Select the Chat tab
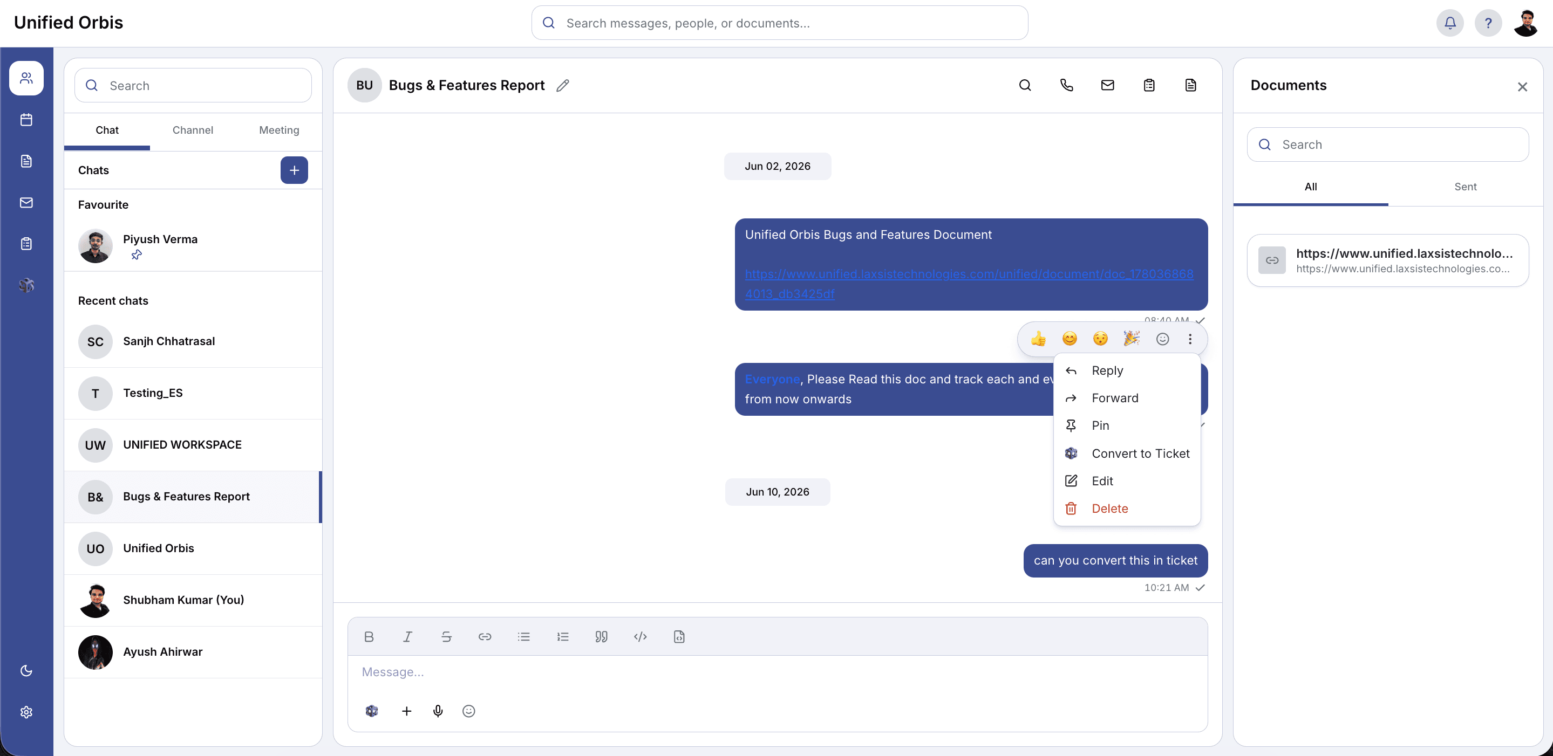 pos(107,130)
